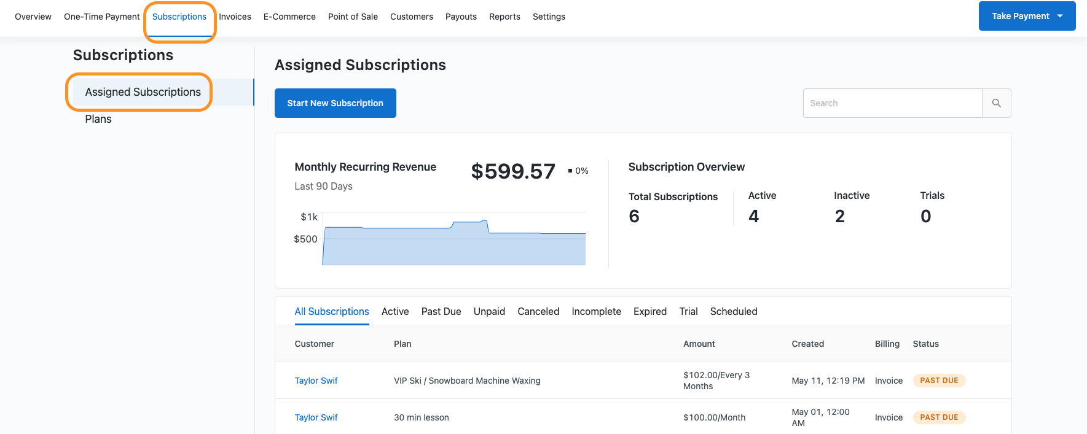
Task: Open Taylor Swif link for VIP Ski plan
Action: coord(316,381)
